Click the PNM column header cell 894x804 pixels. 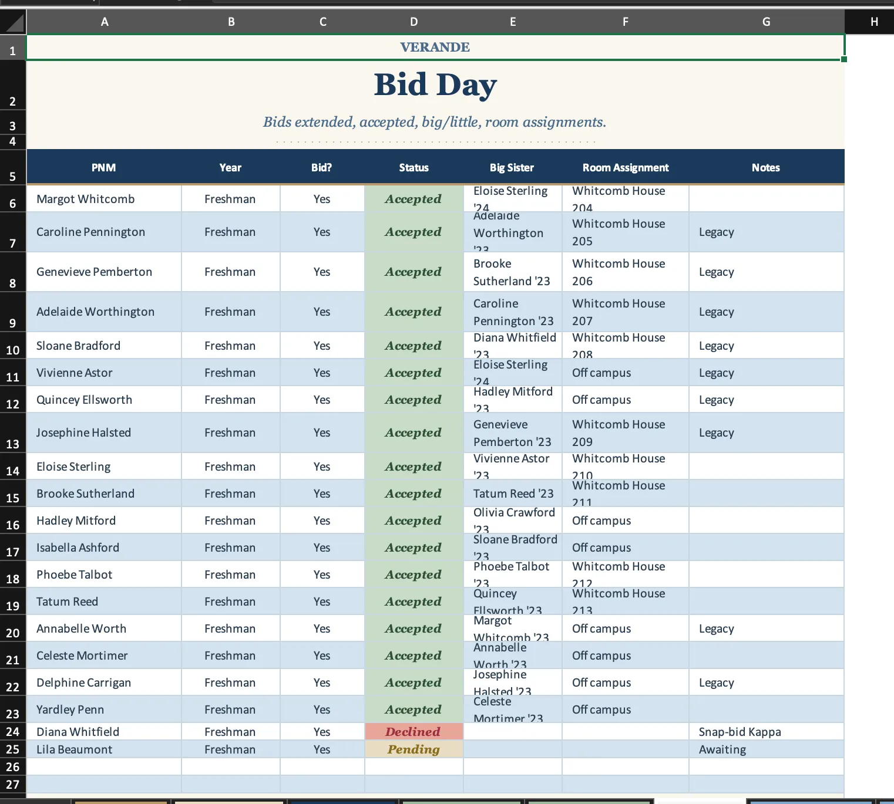coord(104,168)
